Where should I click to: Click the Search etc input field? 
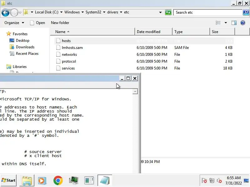[208, 12]
